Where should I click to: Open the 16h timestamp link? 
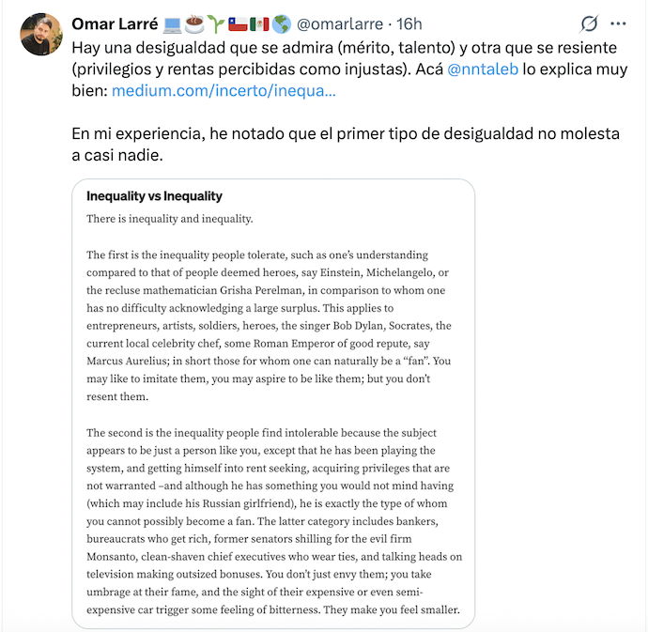coord(409,23)
